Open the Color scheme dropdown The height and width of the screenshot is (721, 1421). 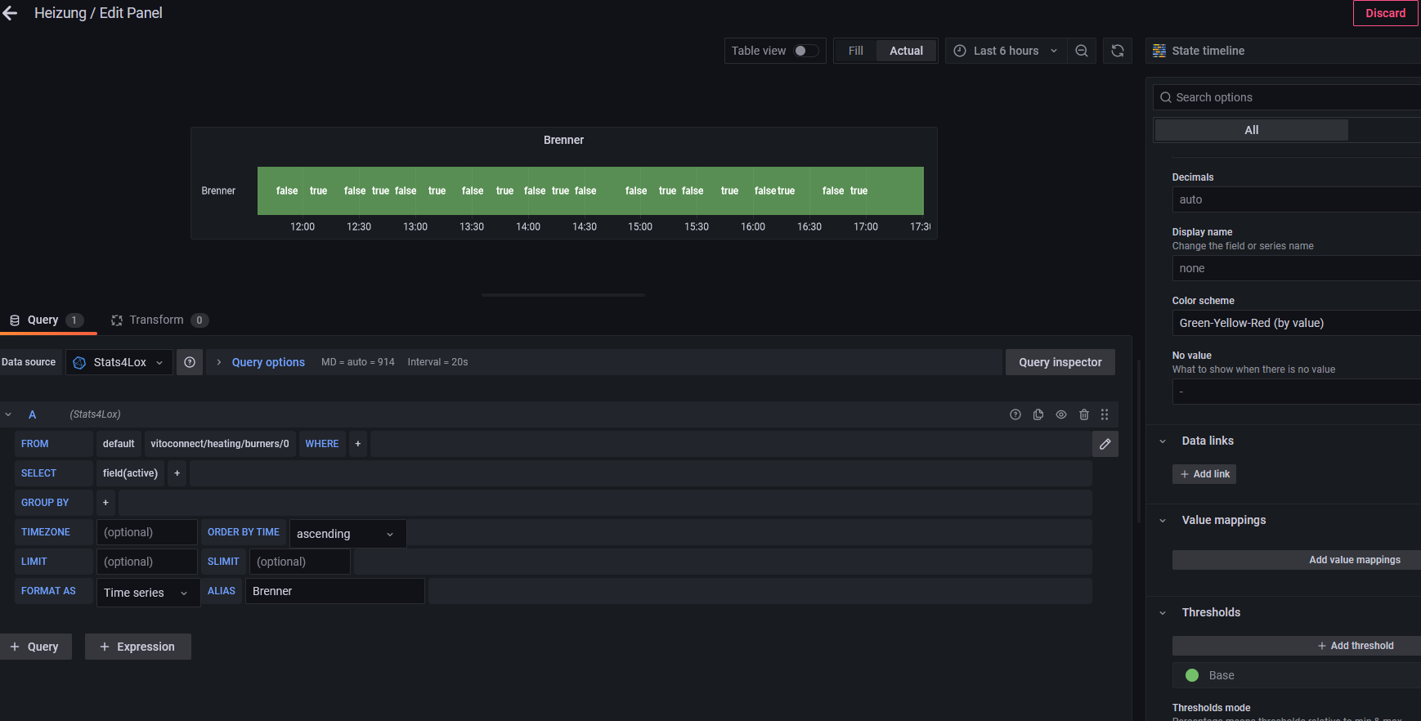[1296, 323]
